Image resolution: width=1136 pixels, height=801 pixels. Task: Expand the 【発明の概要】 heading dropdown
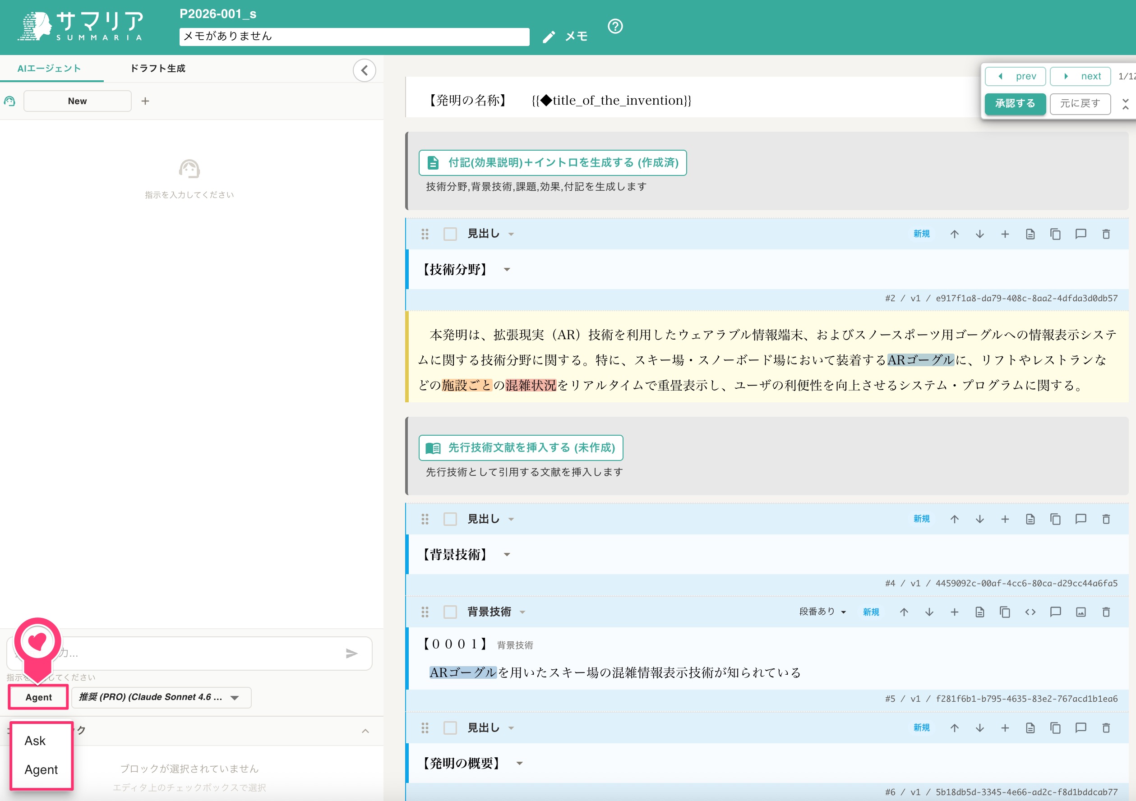pos(520,764)
